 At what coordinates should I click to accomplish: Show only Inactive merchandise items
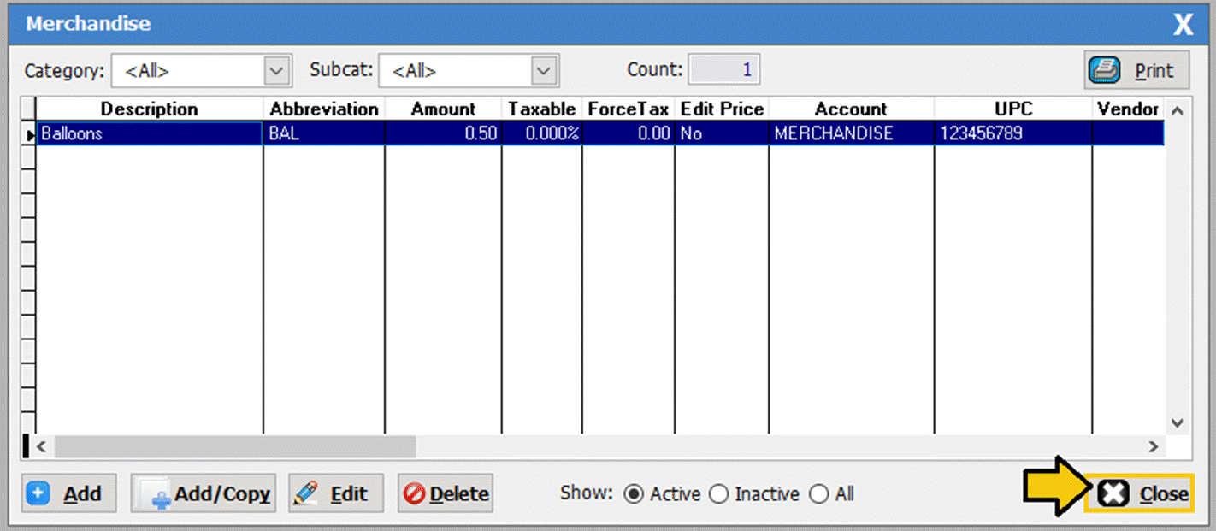pyautogui.click(x=719, y=494)
